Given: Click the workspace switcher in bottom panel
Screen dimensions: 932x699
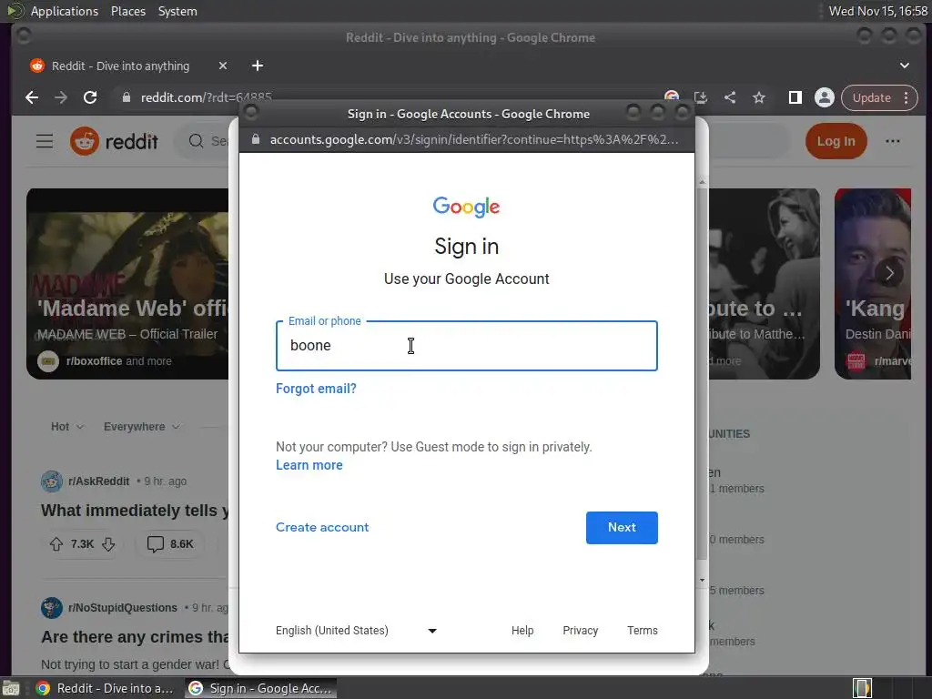Looking at the screenshot, I should click(862, 688).
